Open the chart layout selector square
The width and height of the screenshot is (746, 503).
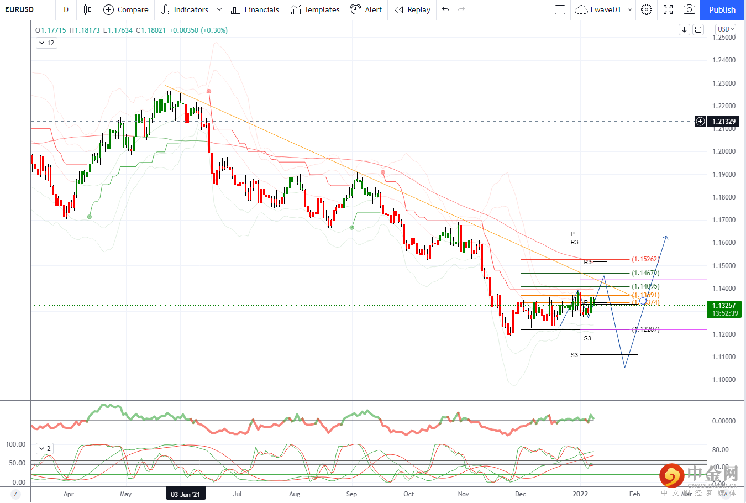[x=560, y=9]
